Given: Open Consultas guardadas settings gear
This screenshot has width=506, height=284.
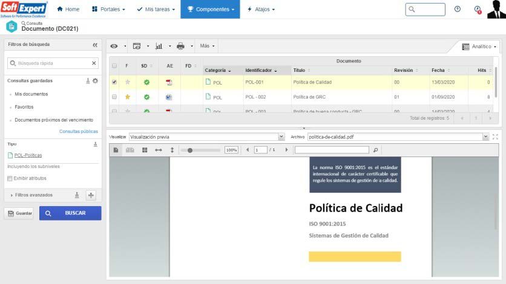Looking at the screenshot, I should pyautogui.click(x=95, y=81).
